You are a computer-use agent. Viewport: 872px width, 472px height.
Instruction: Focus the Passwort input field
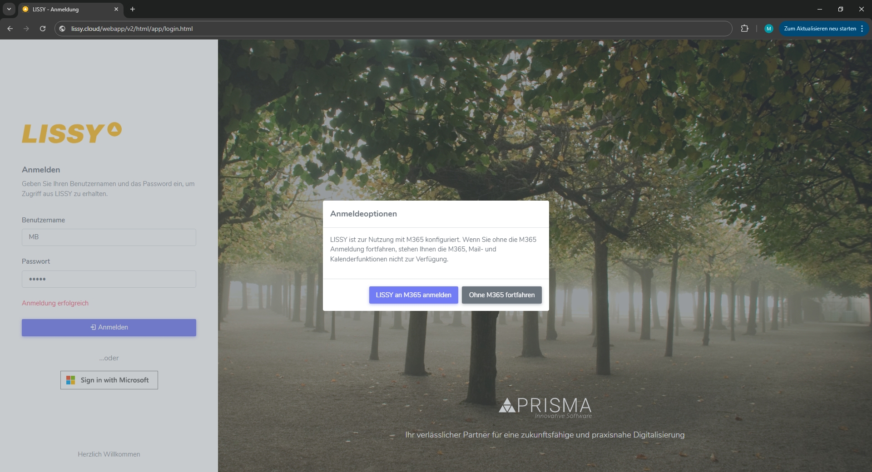click(x=109, y=279)
